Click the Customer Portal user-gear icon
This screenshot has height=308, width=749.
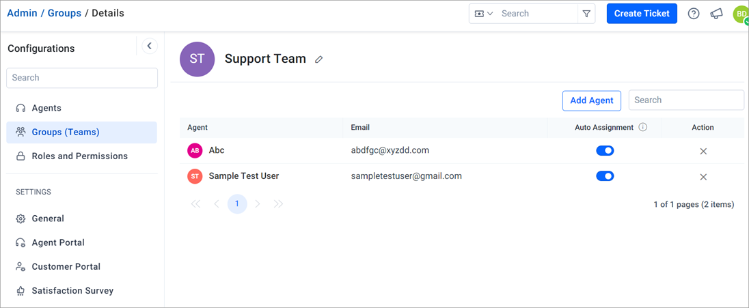coord(21,266)
